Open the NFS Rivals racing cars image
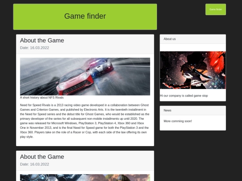This screenshot has width=242, height=181. (85, 76)
